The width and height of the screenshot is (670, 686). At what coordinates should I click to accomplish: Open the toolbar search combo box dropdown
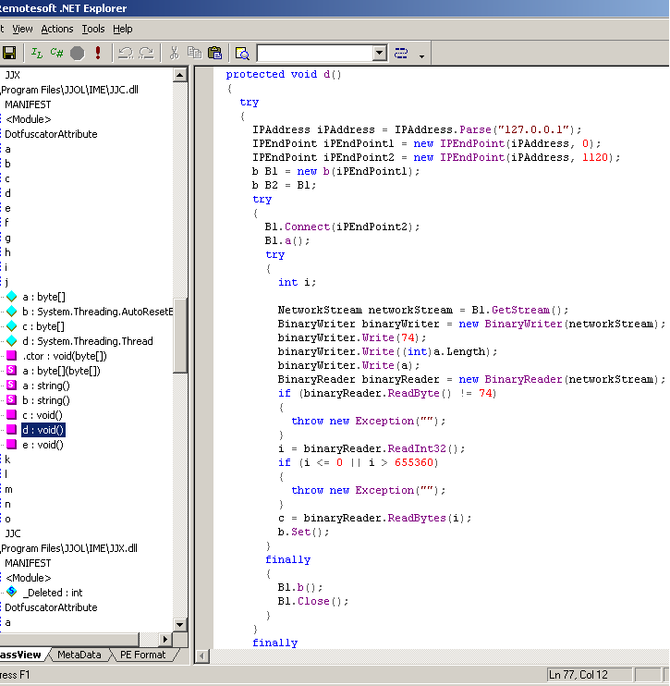click(379, 53)
